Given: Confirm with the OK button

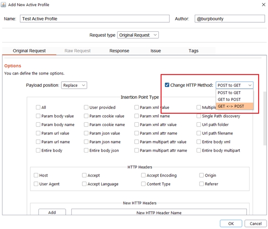Looking at the screenshot, I should [231, 223].
